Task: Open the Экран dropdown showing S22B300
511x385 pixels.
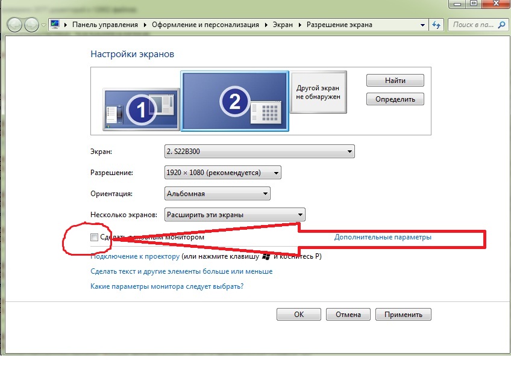Action: pos(259,152)
